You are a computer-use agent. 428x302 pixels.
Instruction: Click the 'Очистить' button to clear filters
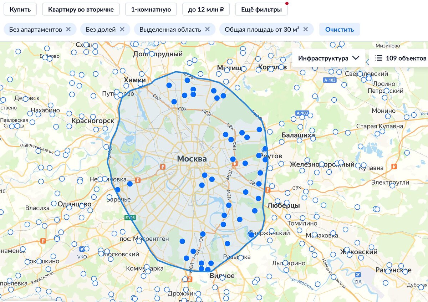point(340,29)
